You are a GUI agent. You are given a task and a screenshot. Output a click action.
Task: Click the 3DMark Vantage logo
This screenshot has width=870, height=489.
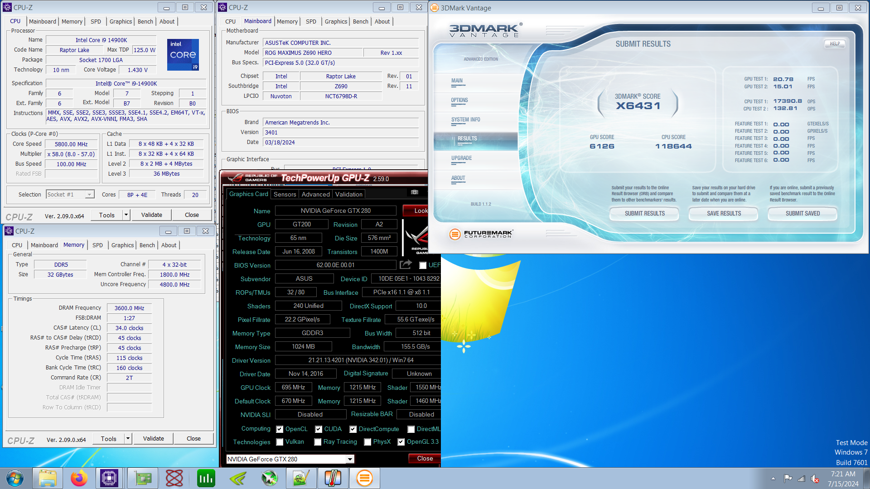pyautogui.click(x=486, y=30)
